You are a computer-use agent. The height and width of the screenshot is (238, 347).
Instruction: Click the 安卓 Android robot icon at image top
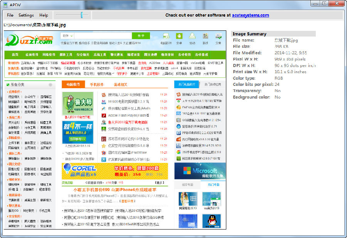(179, 36)
